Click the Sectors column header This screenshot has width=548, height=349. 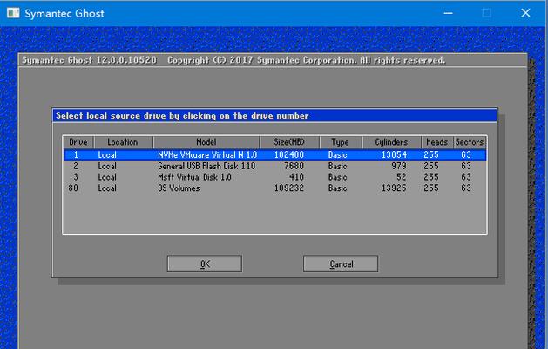point(470,142)
